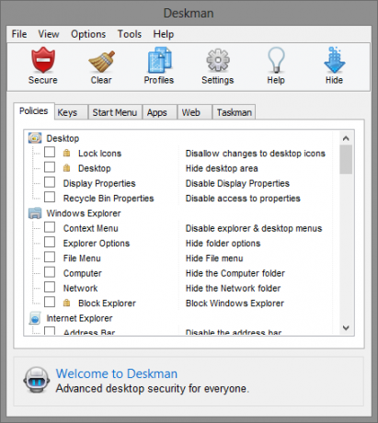Screen dimensions: 378x423
Task: Tick the Explorer Options checkbox
Action: 50,242
